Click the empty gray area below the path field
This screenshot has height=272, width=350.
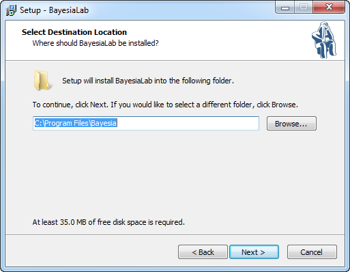click(x=175, y=173)
